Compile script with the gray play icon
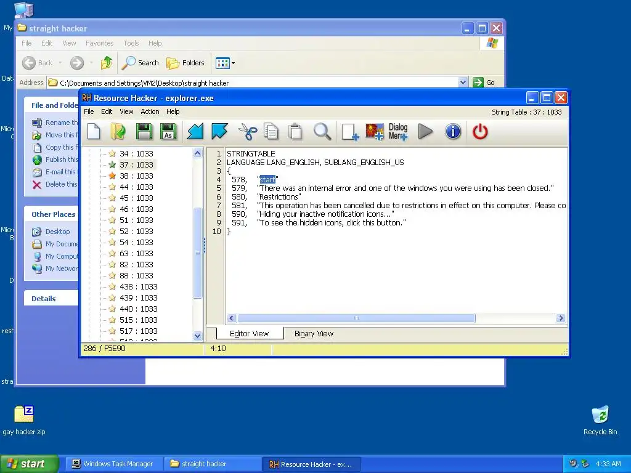 [425, 132]
